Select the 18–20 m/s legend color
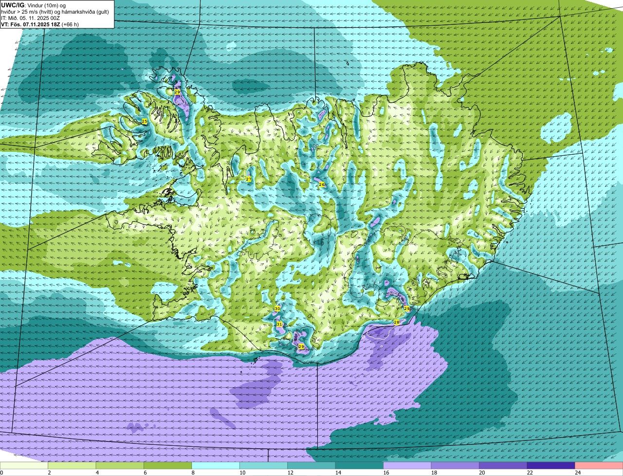Viewport: 623px width, 476px height. (455, 466)
